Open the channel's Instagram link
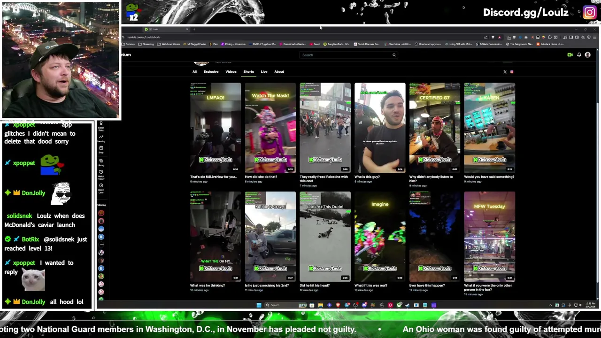This screenshot has height=338, width=601. (x=512, y=72)
